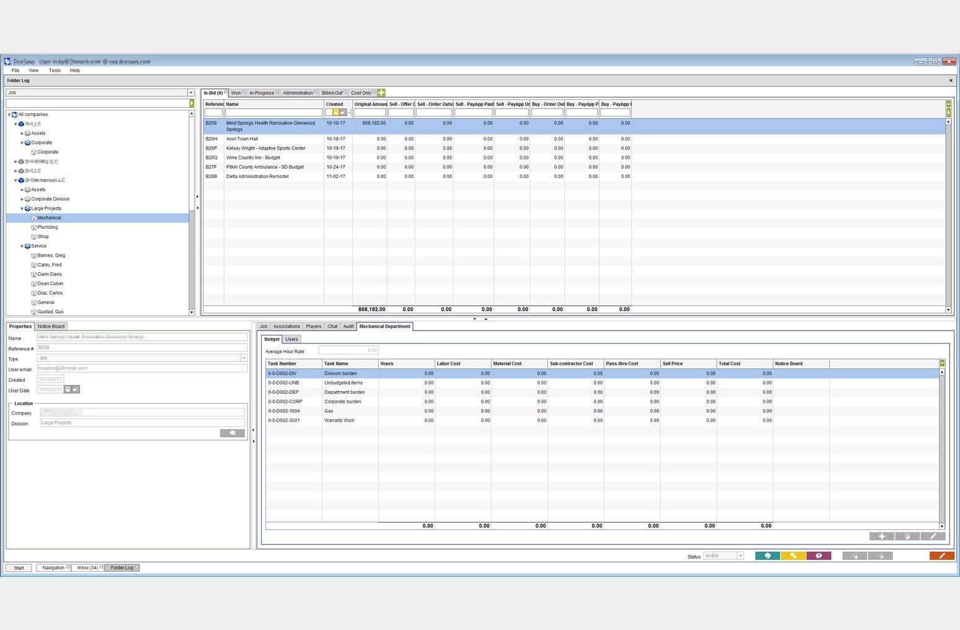This screenshot has width=960, height=630.
Task: Toggle the Billed-Out tab pin box
Action: 345,92
